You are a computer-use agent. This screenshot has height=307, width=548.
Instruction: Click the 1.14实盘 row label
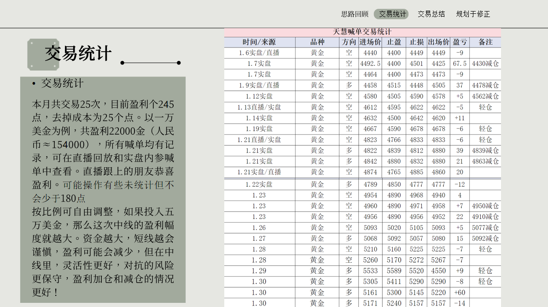[259, 118]
